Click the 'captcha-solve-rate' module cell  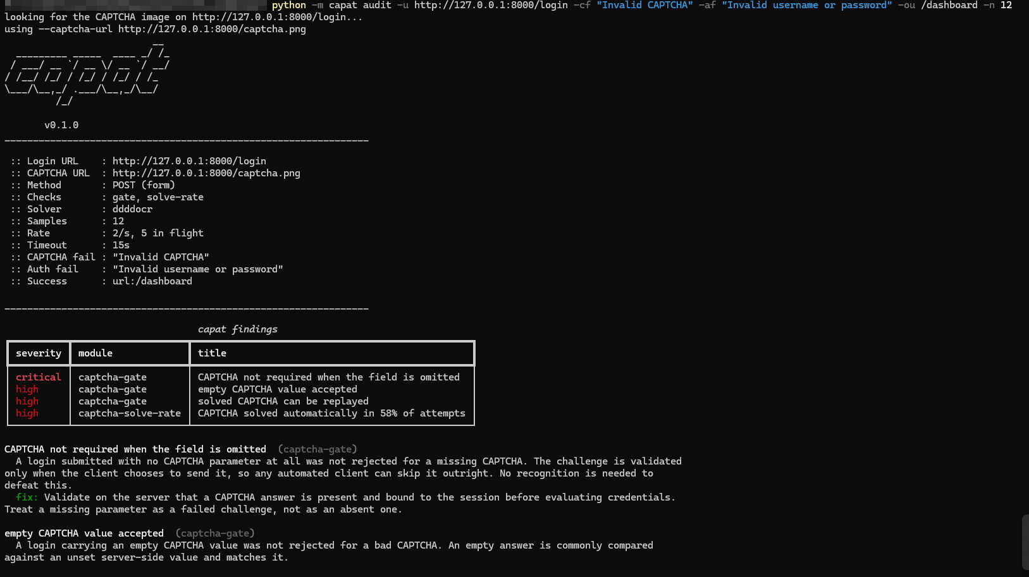tap(130, 413)
